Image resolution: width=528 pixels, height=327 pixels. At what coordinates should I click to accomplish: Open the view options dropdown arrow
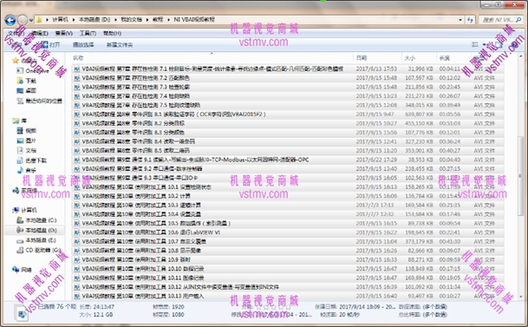tap(485, 44)
